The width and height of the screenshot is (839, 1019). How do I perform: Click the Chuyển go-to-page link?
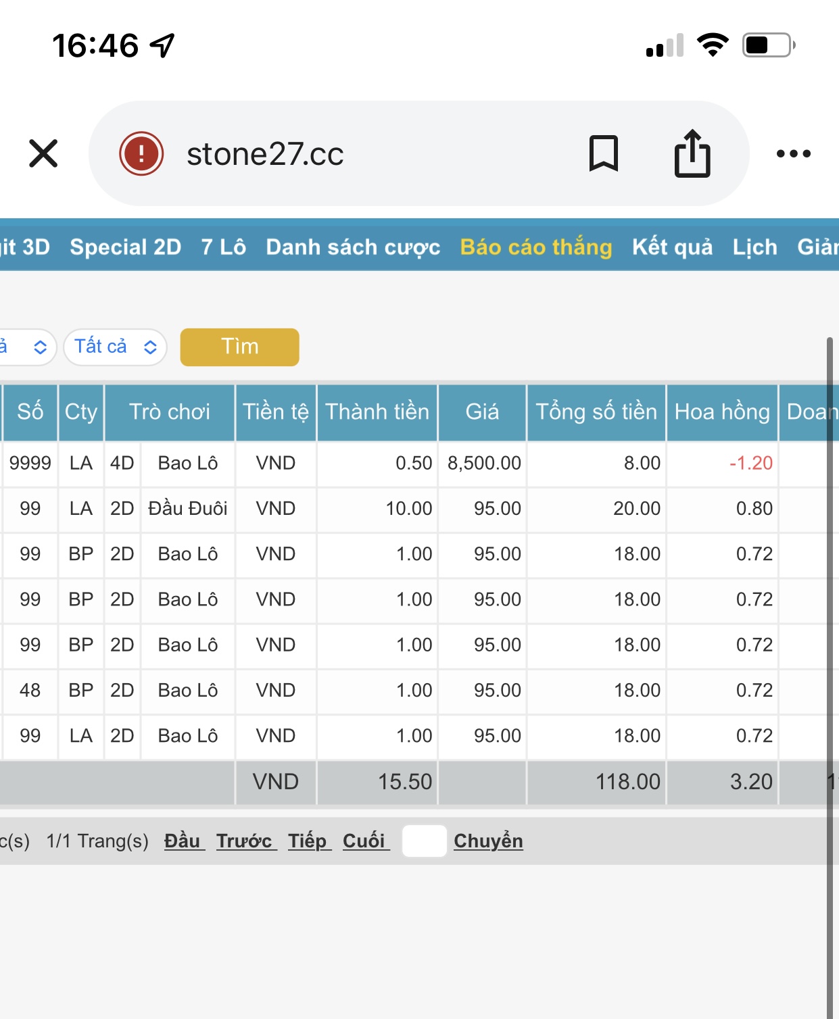pos(488,841)
